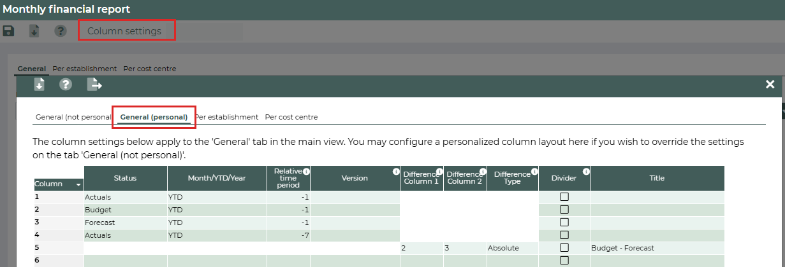785x267 pixels.
Task: Click the info icon on Relative time period
Action: [306, 172]
